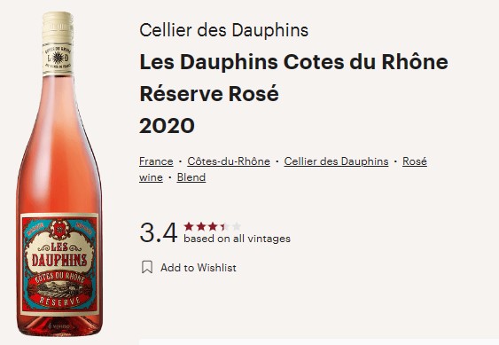Follow the Côtes-du-Rhône region link

[x=229, y=161]
